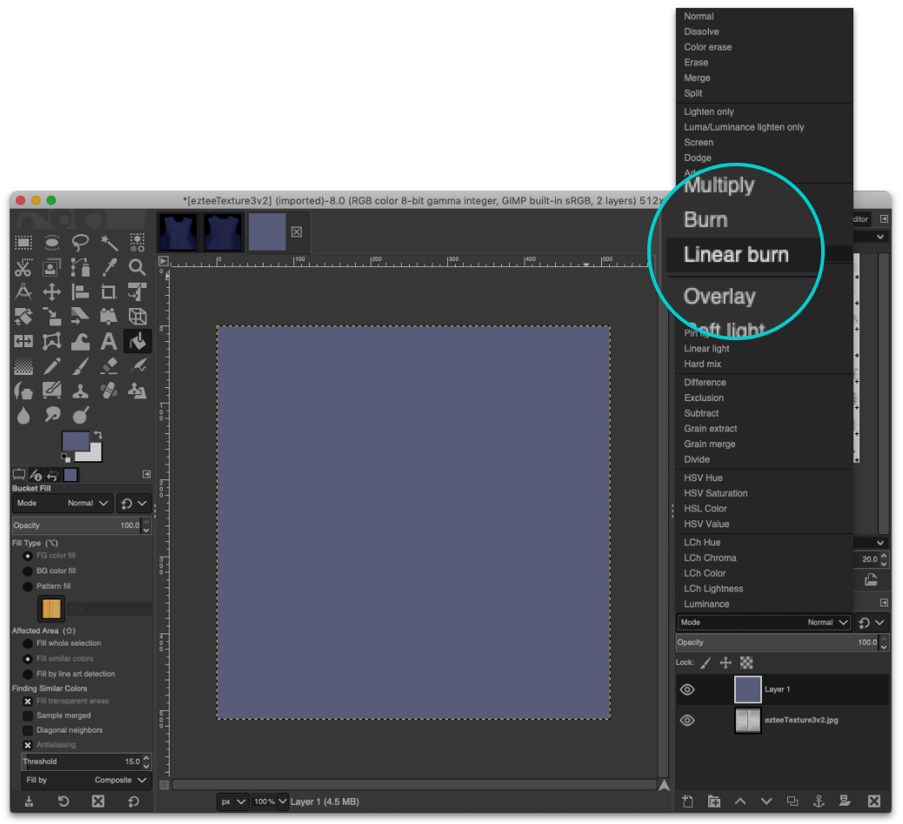The image size is (903, 824).
Task: Select the Eraser tool
Action: point(108,366)
